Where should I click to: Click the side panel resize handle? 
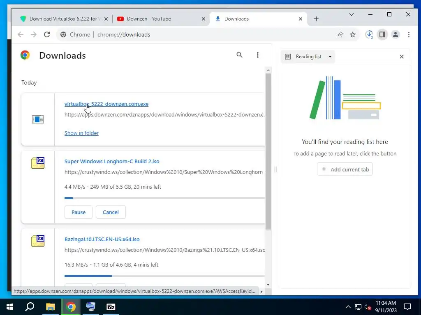tap(275, 169)
